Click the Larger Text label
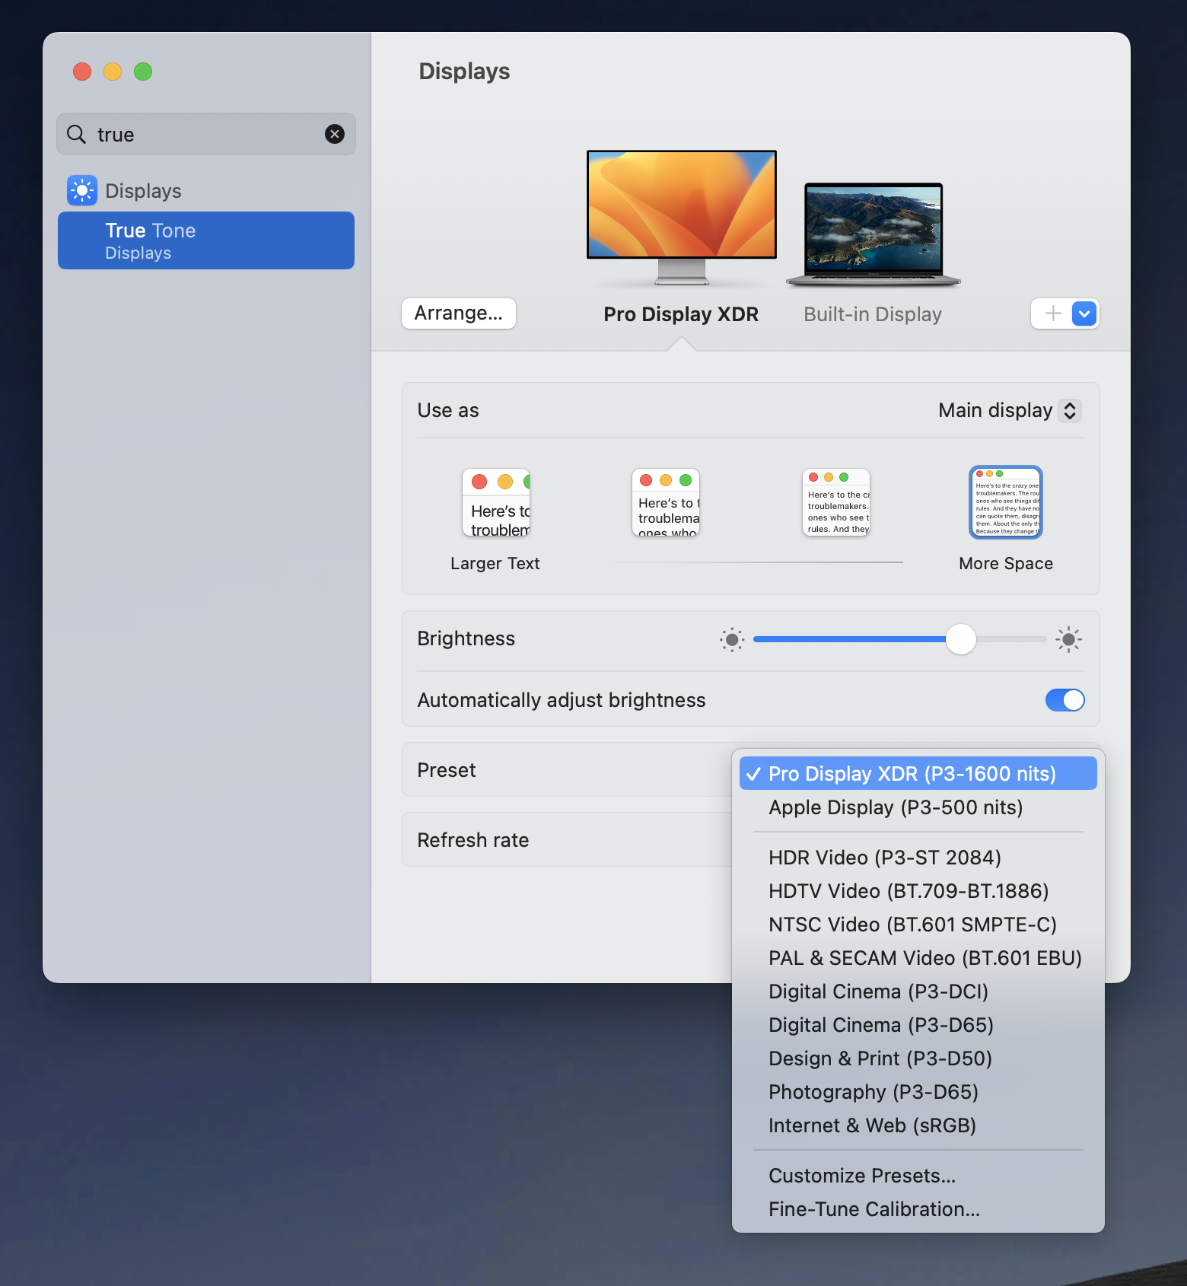This screenshot has width=1187, height=1286. (495, 563)
